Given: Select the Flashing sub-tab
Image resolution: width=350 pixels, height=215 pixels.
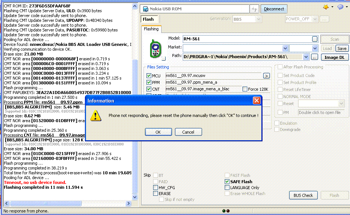Looking at the screenshot, I should tap(151, 29).
